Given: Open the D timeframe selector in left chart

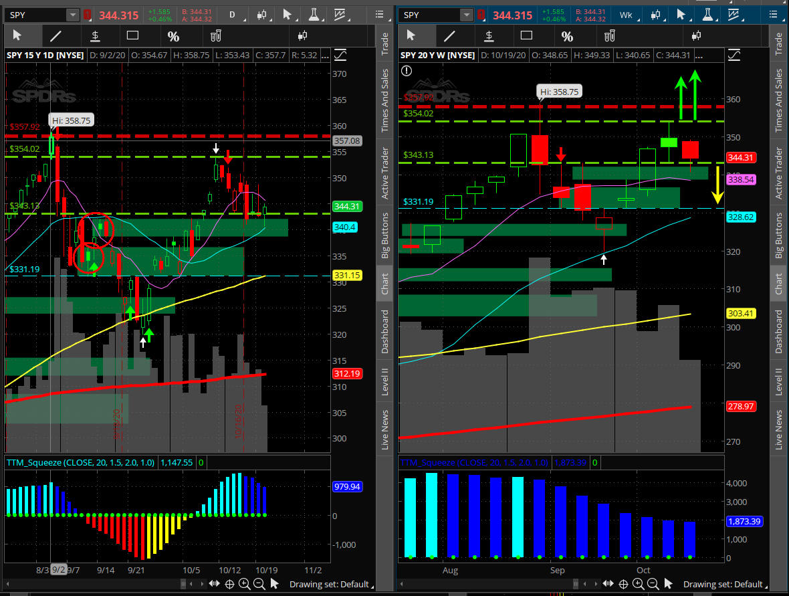Looking at the screenshot, I should (232, 15).
